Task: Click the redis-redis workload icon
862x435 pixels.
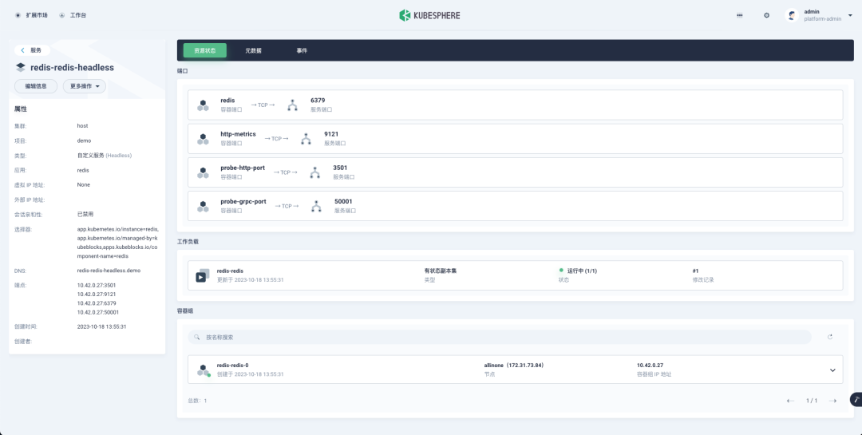Action: [202, 275]
